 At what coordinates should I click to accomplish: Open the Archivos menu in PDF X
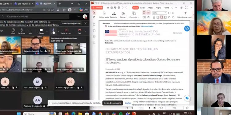click(x=97, y=8)
